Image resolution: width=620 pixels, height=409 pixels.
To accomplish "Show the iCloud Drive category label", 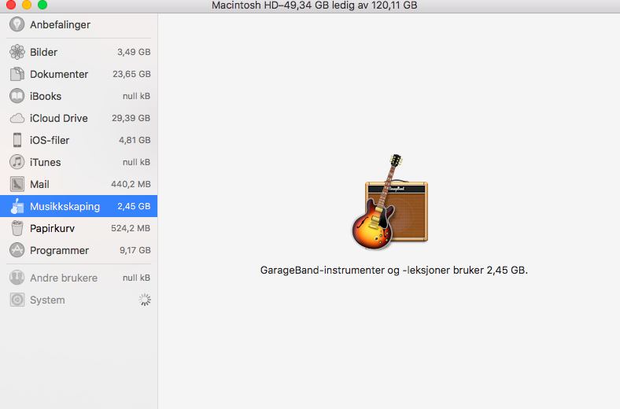I will point(58,118).
